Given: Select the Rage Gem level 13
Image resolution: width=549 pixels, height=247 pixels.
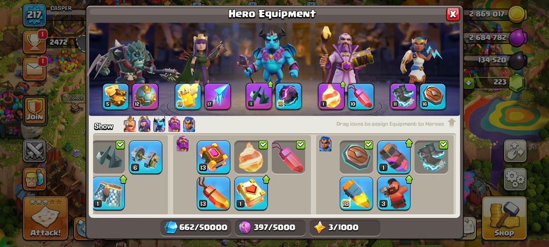Looking at the screenshot, I should (213, 193).
